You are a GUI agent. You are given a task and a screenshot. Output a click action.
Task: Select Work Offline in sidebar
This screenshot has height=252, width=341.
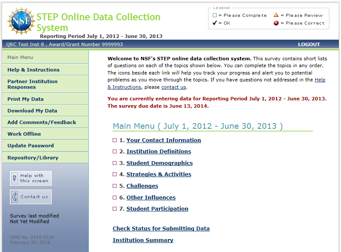pyautogui.click(x=45, y=134)
